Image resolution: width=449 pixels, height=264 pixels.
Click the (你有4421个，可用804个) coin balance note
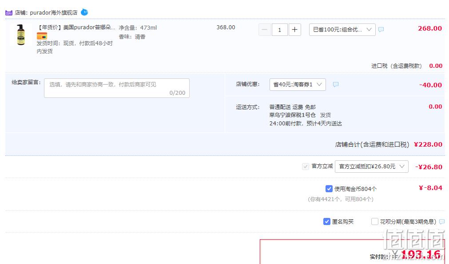pos(341,199)
